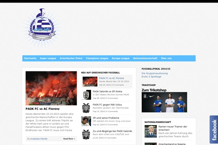This screenshot has height=145, width=218.
Task: Open PAOK Saloniki vs OFI Kreta article
Action: tap(107, 91)
